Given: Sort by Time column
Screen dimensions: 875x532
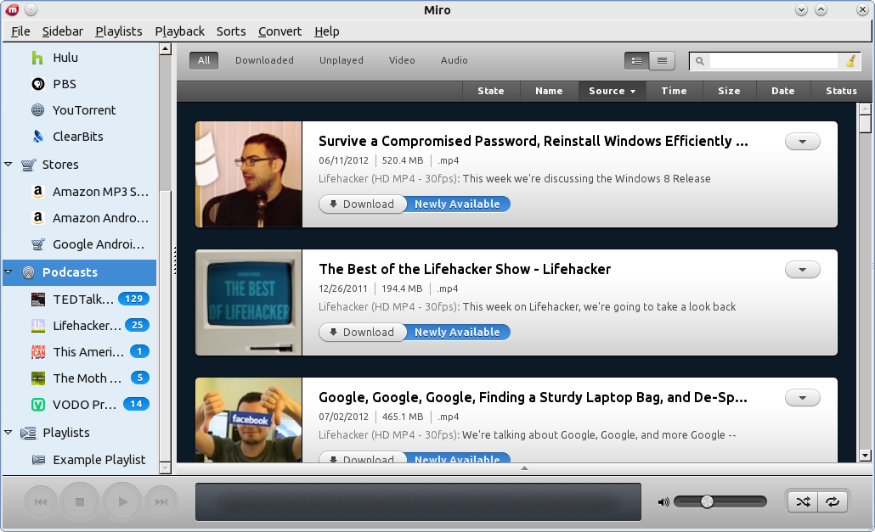Looking at the screenshot, I should click(675, 91).
